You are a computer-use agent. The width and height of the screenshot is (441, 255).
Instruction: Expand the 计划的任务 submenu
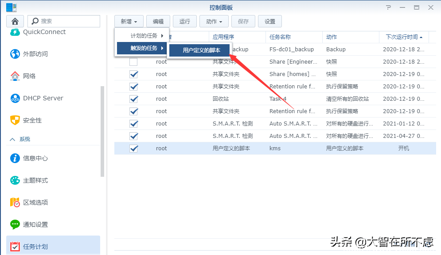[142, 36]
